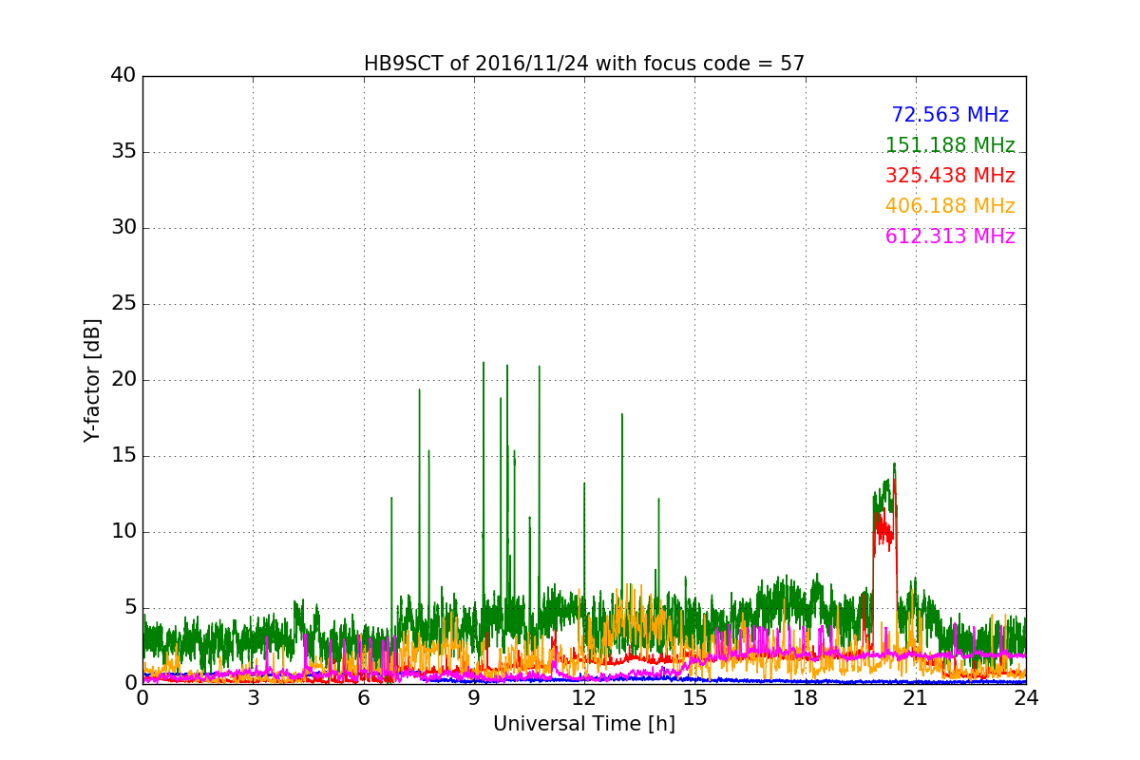Screen dimensions: 1140x760
Task: Click the y-axis tick label 40
Action: pyautogui.click(x=123, y=75)
